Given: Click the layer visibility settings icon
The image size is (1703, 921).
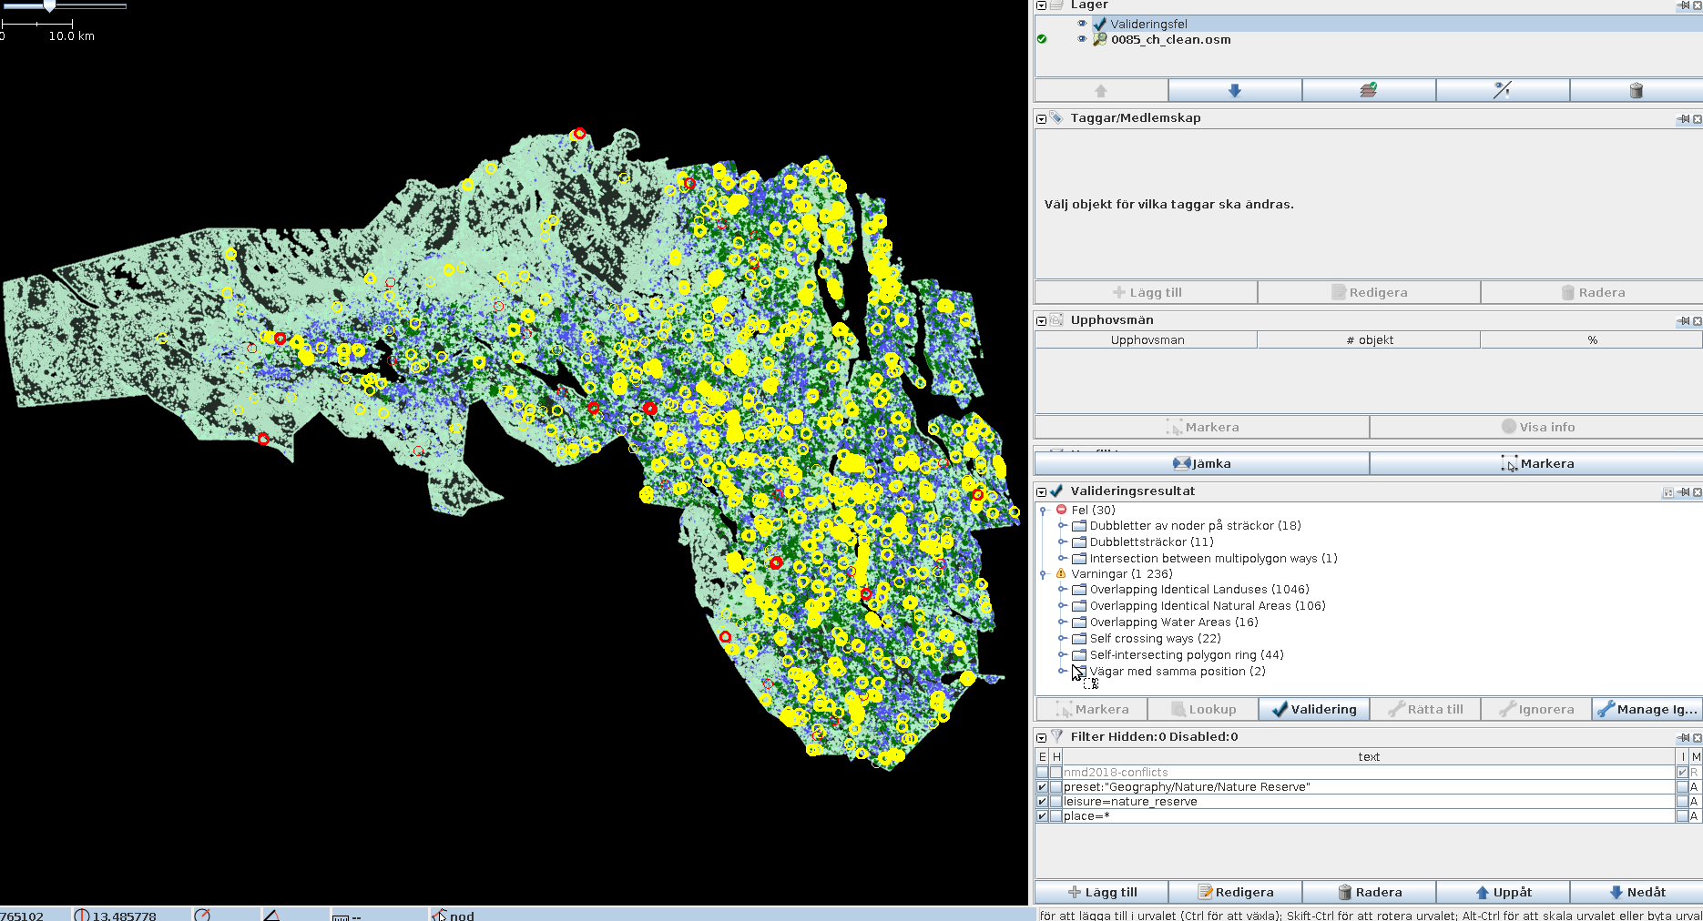Looking at the screenshot, I should (1502, 90).
